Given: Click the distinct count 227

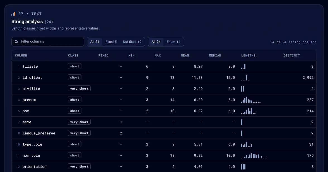Looking at the screenshot, I should tap(310, 100).
